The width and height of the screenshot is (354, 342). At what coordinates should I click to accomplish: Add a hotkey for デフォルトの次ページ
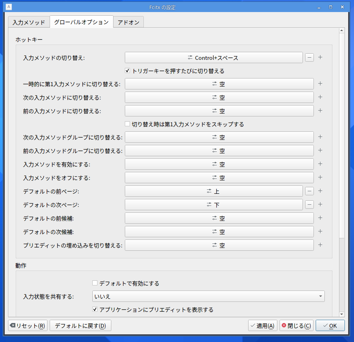click(320, 204)
